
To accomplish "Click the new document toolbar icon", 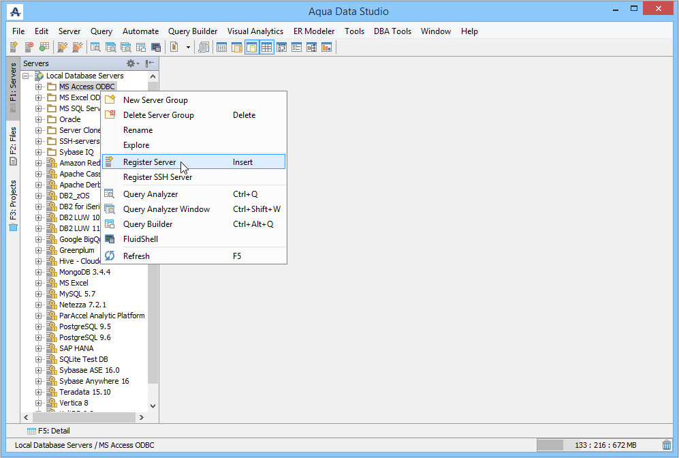I will 174,47.
